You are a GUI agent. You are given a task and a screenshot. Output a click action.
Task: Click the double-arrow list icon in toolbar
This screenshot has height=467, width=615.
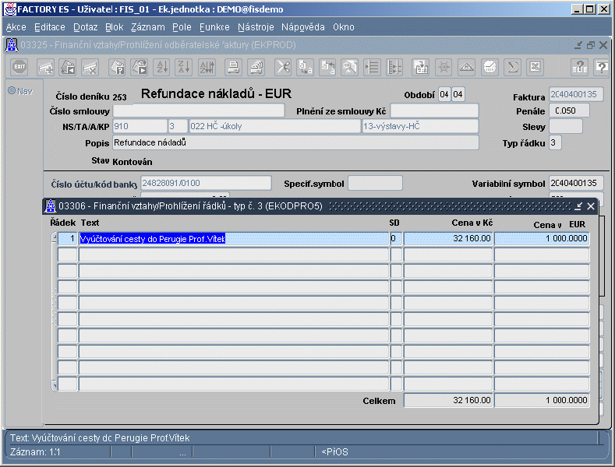pos(394,67)
